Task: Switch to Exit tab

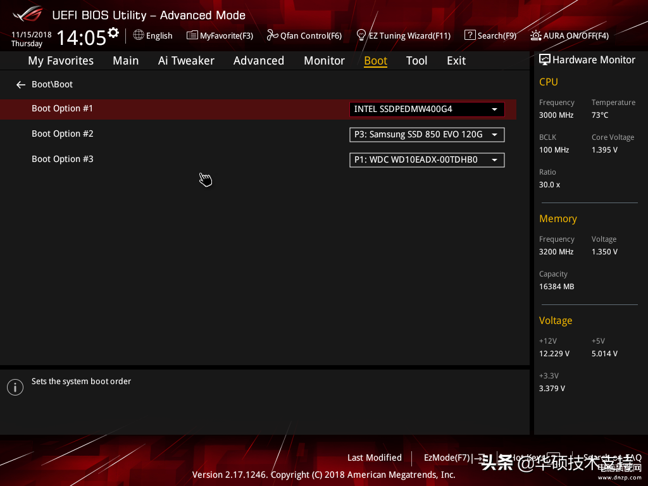Action: pos(456,61)
